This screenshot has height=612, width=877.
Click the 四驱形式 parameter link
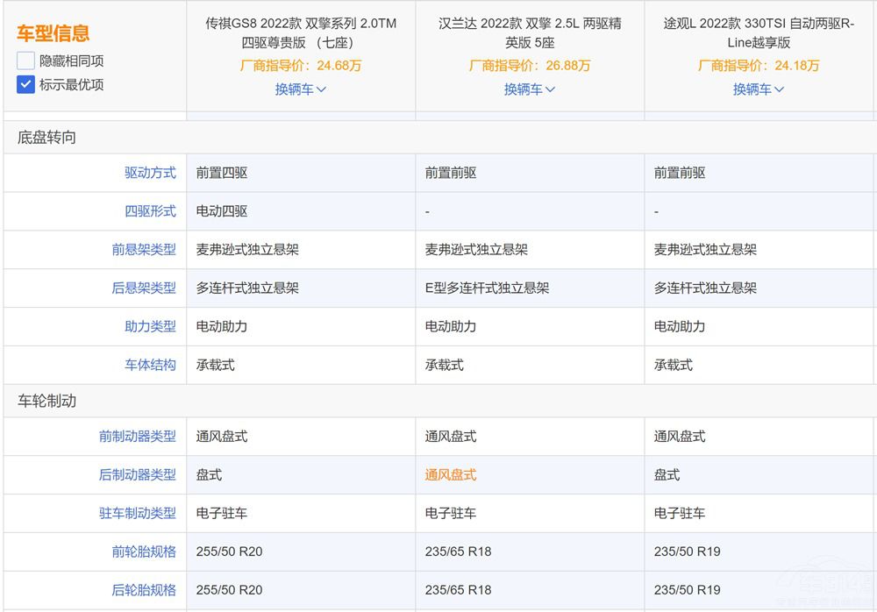point(150,211)
